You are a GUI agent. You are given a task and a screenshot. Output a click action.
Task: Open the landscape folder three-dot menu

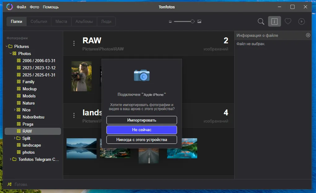(74, 115)
